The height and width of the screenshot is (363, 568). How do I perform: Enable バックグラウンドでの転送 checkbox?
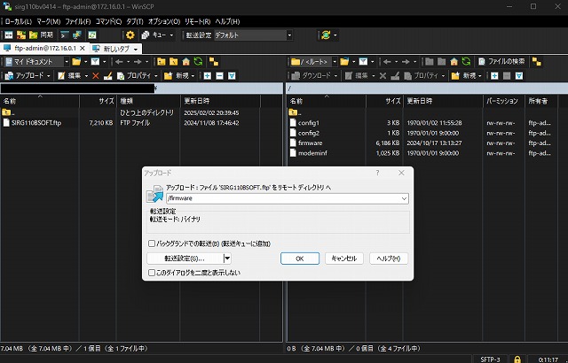coord(151,243)
